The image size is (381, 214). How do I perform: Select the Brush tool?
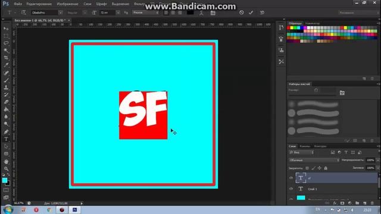[6, 80]
